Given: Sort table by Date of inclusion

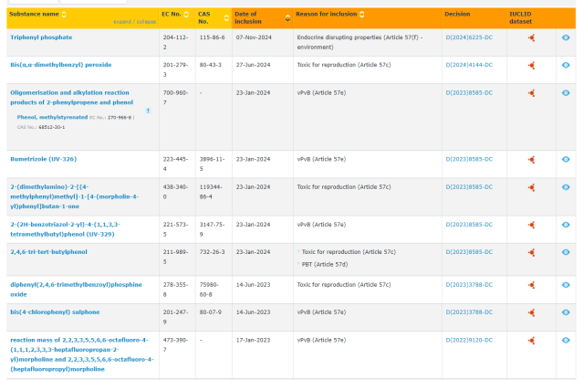Looking at the screenshot, I should [x=287, y=17].
